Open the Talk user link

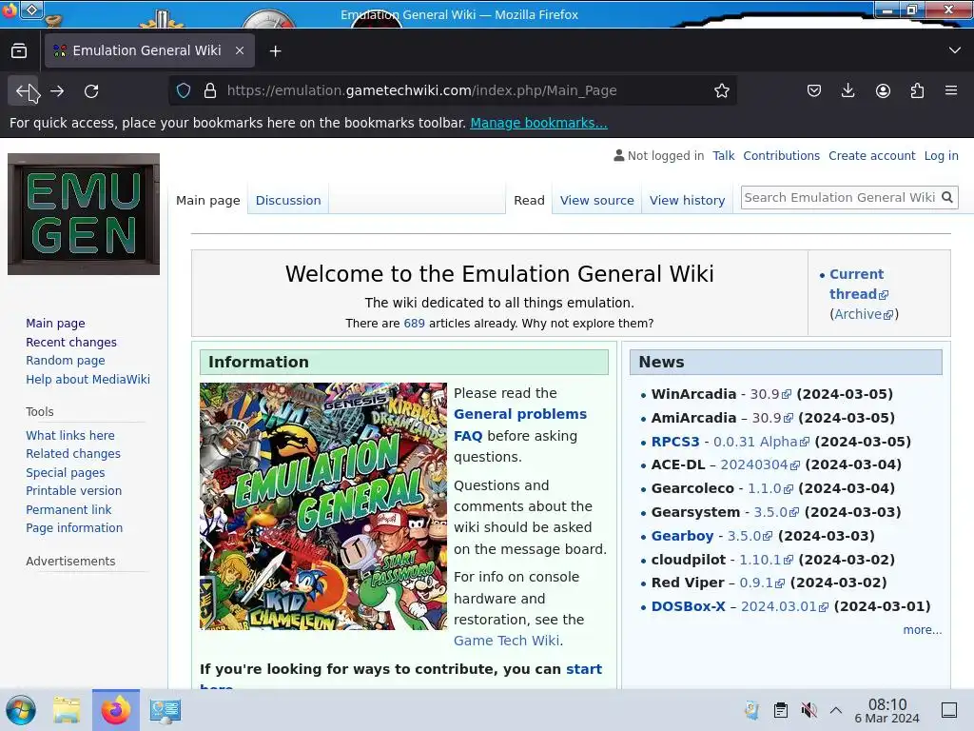point(723,155)
